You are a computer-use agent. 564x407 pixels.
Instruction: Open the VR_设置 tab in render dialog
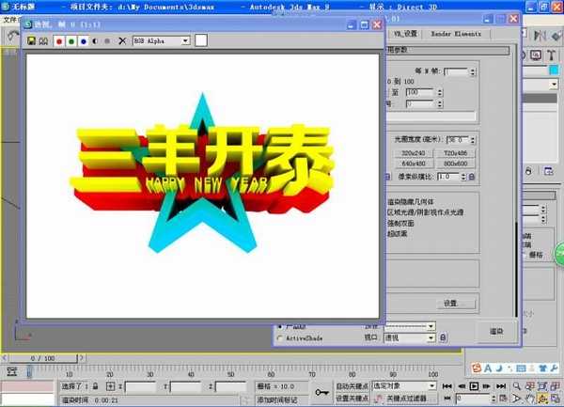[405, 34]
